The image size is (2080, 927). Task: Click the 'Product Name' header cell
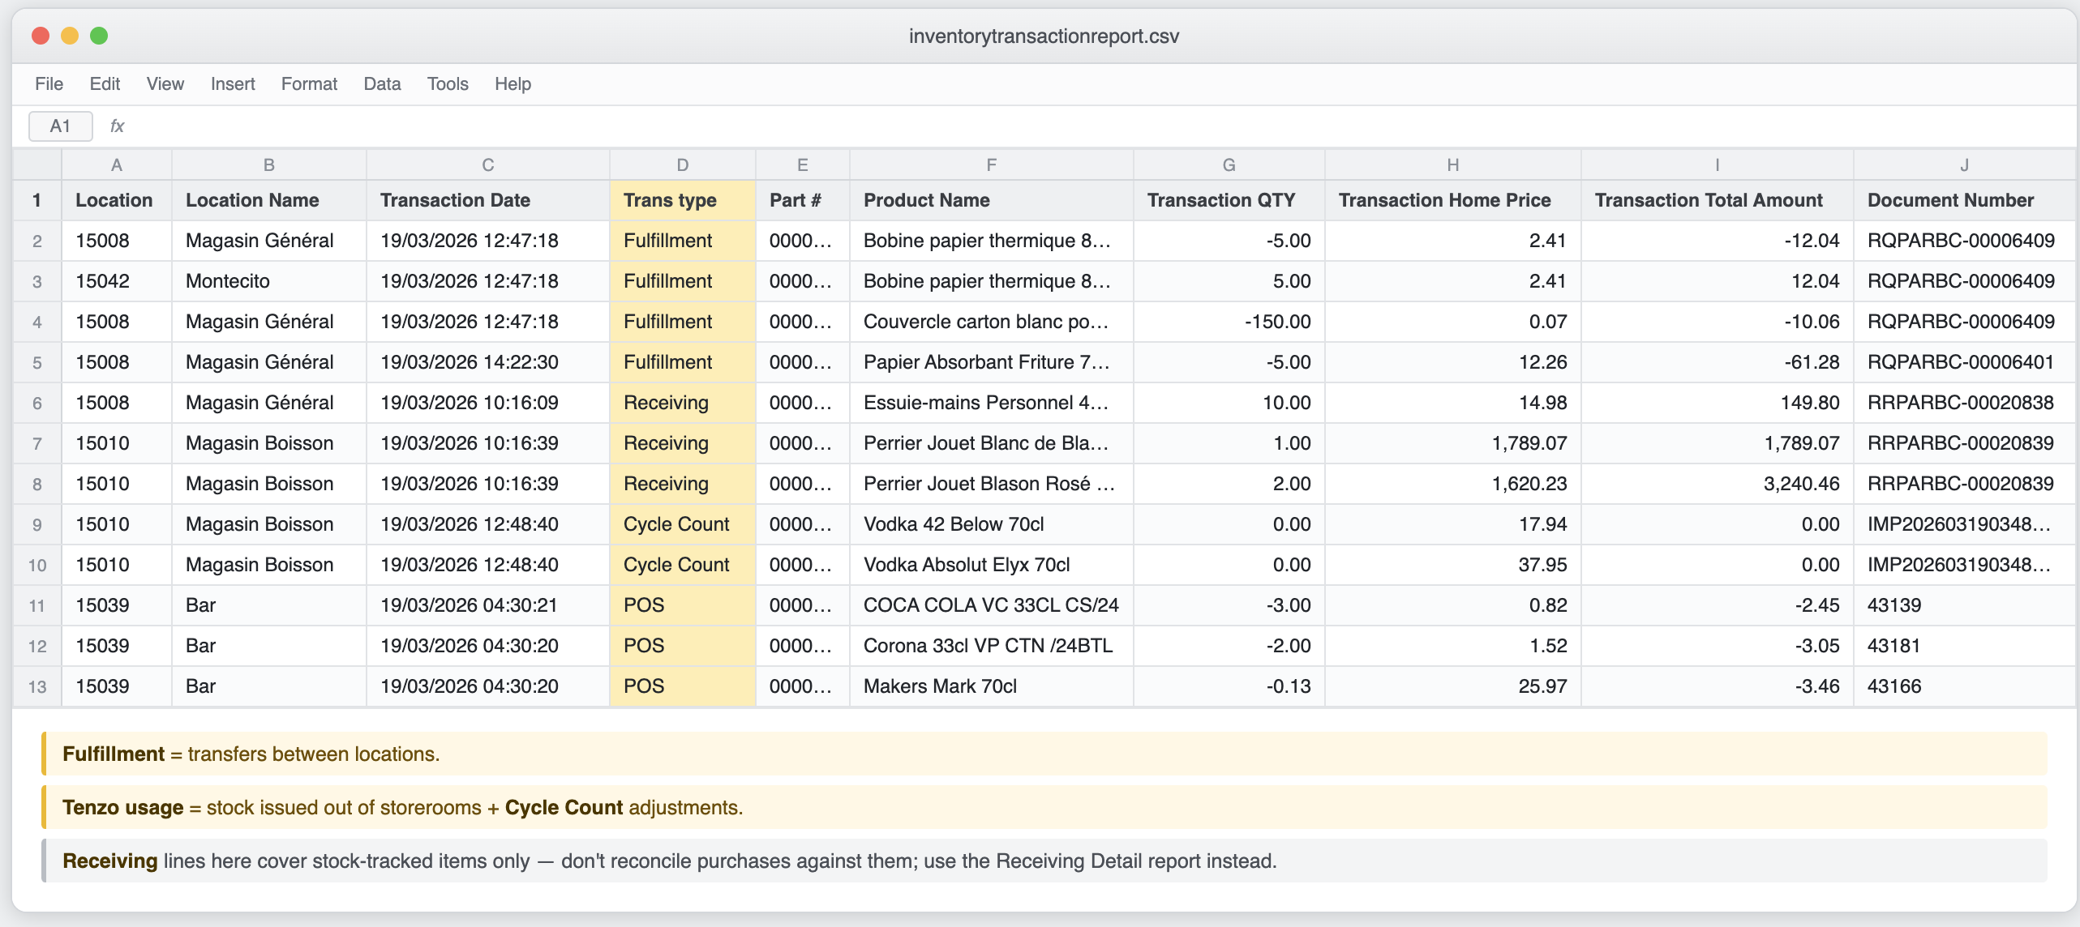[x=992, y=200]
